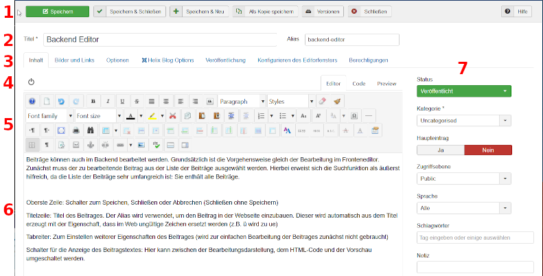Open the Kategorie Uncategorised dropdown
Screen dimensions: 543x276
[x=464, y=121]
